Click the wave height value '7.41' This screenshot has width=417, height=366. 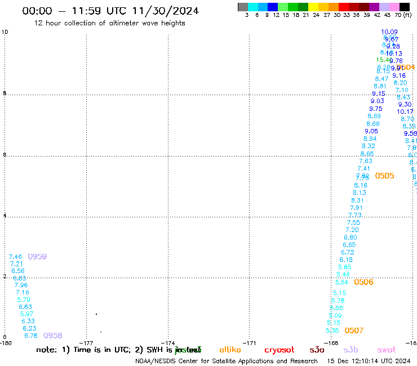[x=364, y=168]
